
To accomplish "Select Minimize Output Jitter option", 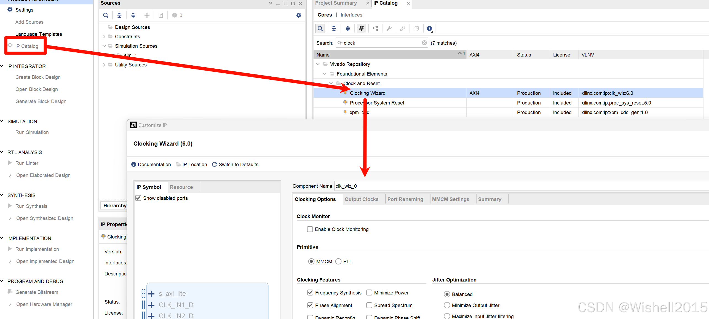I will click(447, 305).
